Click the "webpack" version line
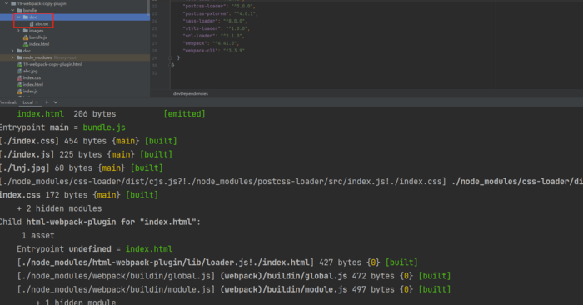 pos(211,43)
